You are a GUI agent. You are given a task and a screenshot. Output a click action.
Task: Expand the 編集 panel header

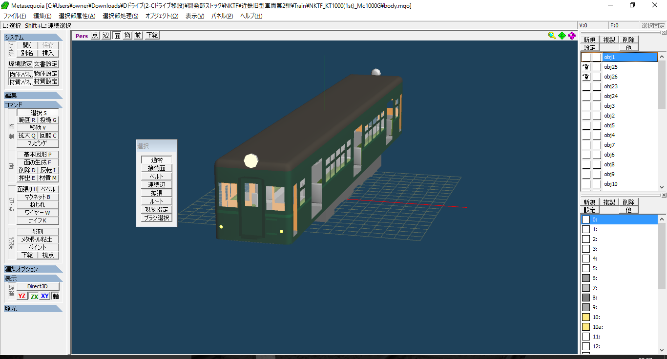pos(33,96)
